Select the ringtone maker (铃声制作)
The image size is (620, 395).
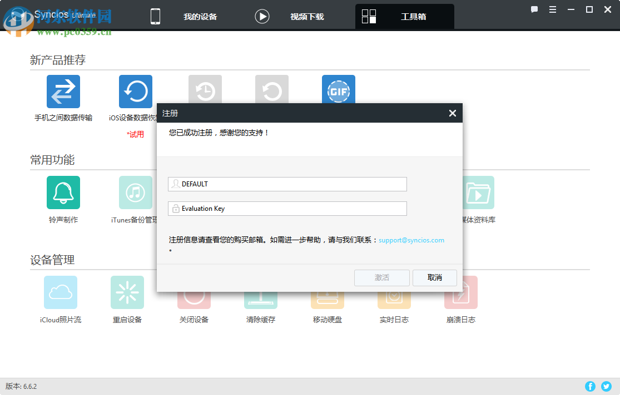tap(63, 193)
